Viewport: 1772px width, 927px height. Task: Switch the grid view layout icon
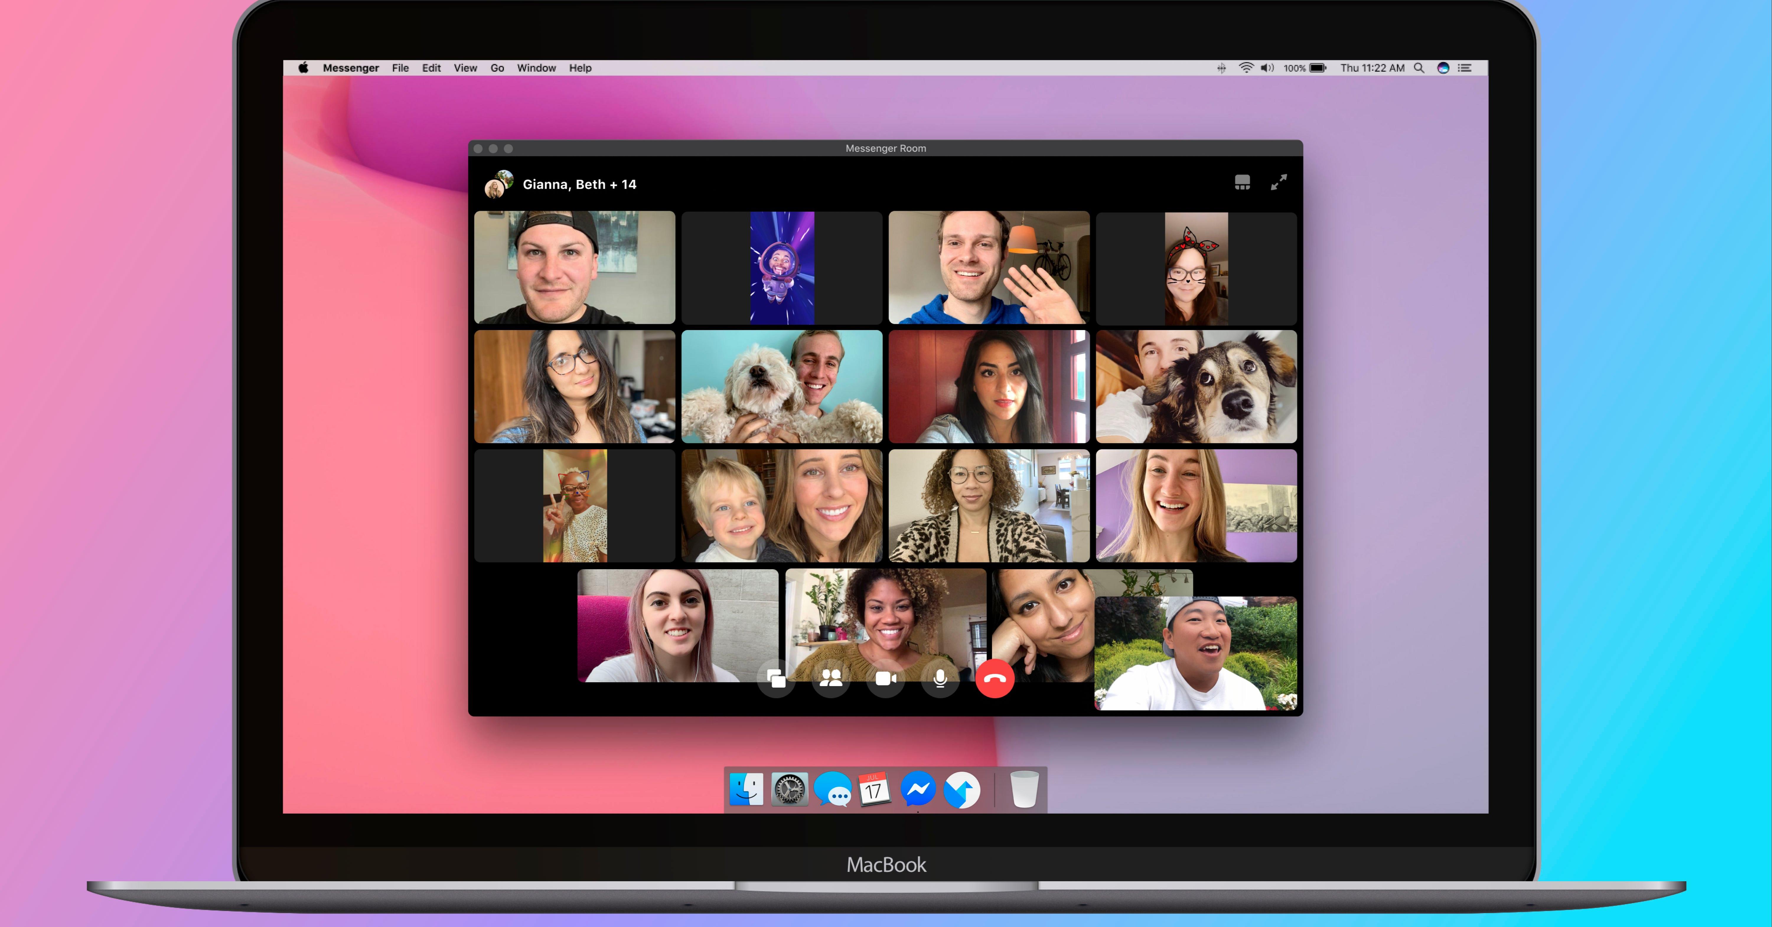(1242, 182)
